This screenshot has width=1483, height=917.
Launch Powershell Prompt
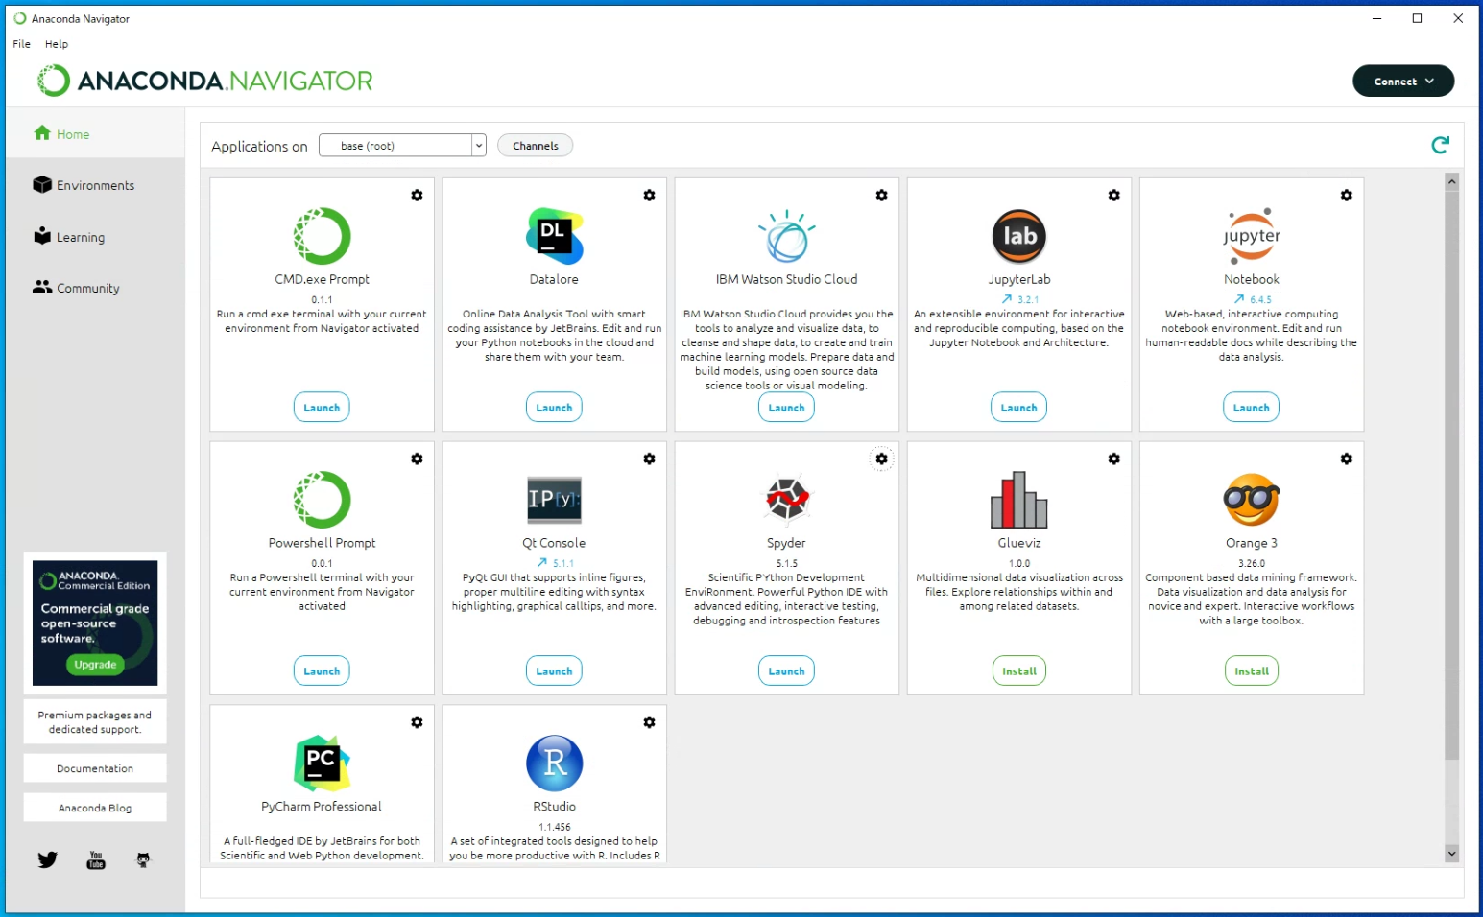pyautogui.click(x=322, y=671)
